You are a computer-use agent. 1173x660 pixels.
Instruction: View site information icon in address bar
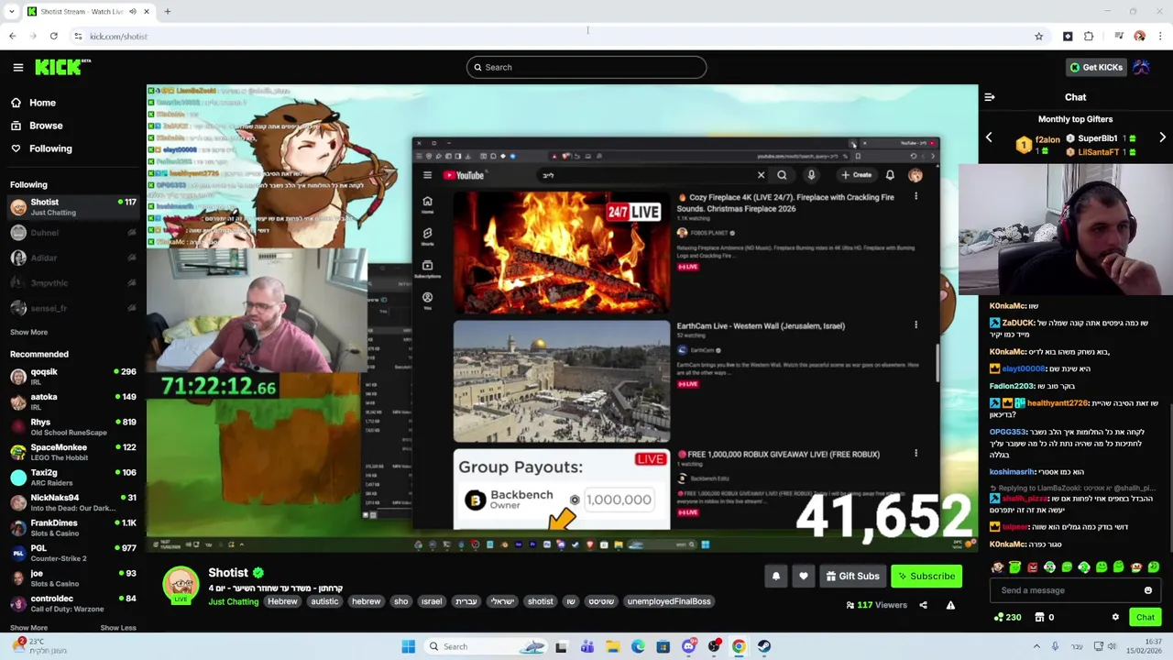[x=78, y=37]
